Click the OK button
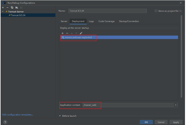Screen dimensions: 187x125 tap(146, 122)
